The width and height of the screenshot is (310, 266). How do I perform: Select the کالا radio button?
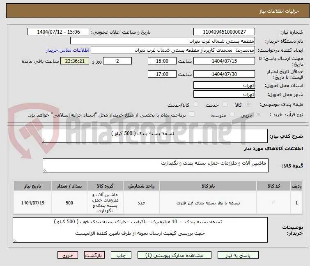pyautogui.click(x=248, y=104)
